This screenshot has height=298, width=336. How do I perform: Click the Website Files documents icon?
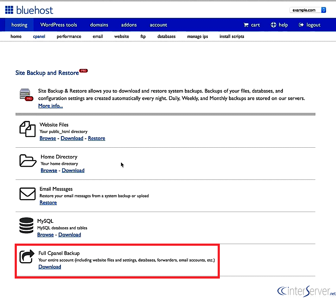pos(27,129)
